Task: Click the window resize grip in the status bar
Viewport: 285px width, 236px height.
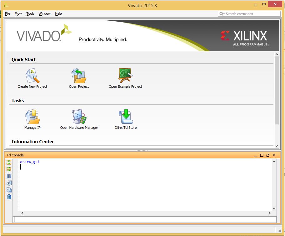Action: coord(279,230)
